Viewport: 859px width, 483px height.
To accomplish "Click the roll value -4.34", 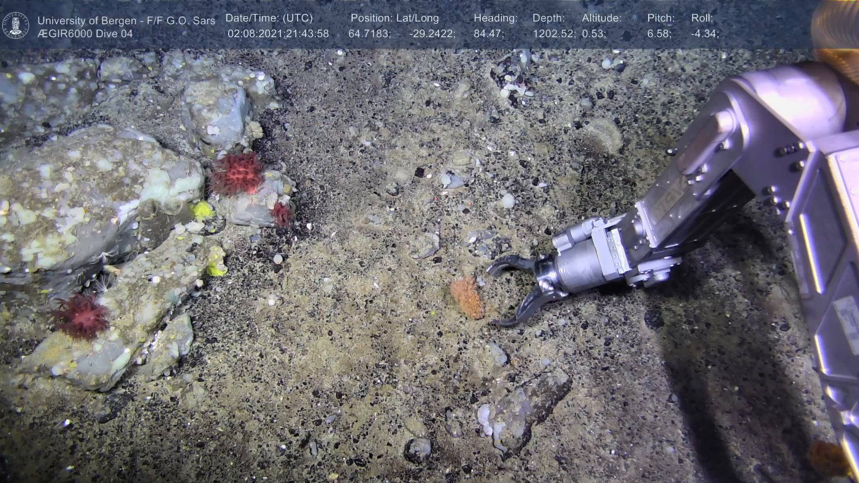I will pyautogui.click(x=705, y=34).
